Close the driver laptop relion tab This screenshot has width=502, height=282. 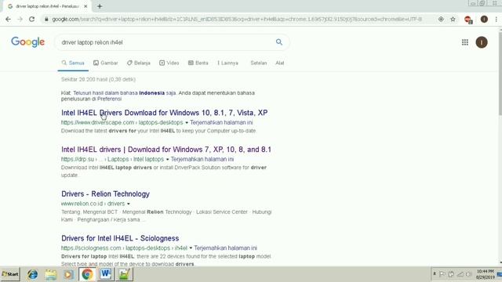[85, 6]
